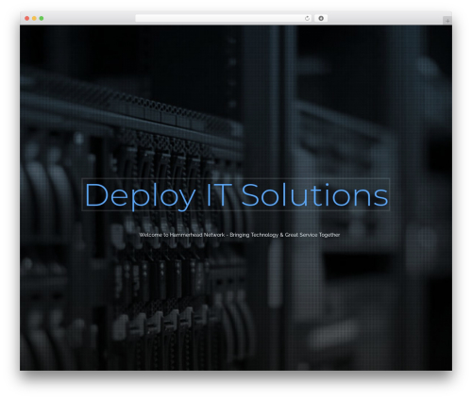Click the green maximize window button
Viewport: 472px width, 399px height.
[x=42, y=19]
